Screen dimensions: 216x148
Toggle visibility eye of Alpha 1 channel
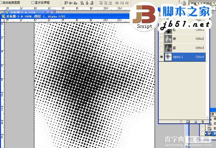point(161,57)
